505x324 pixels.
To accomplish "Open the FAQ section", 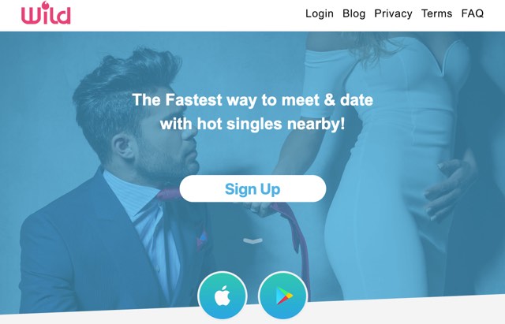I will (x=473, y=13).
